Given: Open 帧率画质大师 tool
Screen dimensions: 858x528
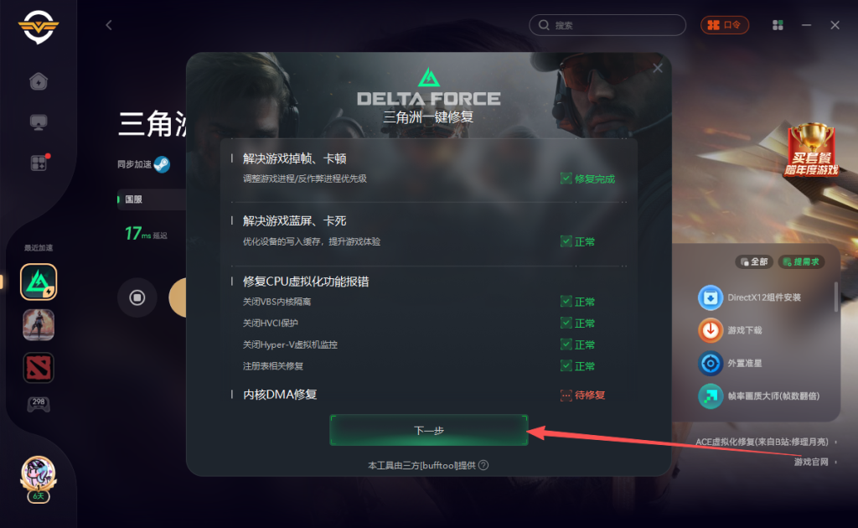Looking at the screenshot, I should pos(758,396).
